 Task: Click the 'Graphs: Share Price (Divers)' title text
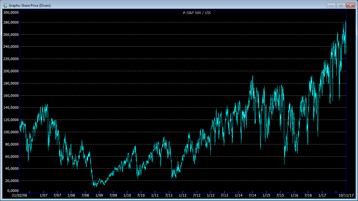tap(30, 5)
